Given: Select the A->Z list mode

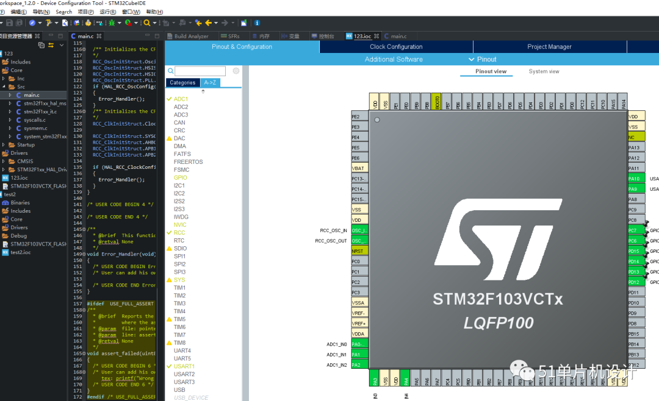Looking at the screenshot, I should pyautogui.click(x=210, y=83).
